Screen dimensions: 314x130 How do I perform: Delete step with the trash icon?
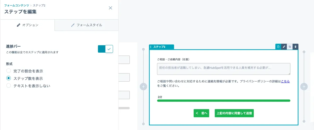tap(295, 47)
